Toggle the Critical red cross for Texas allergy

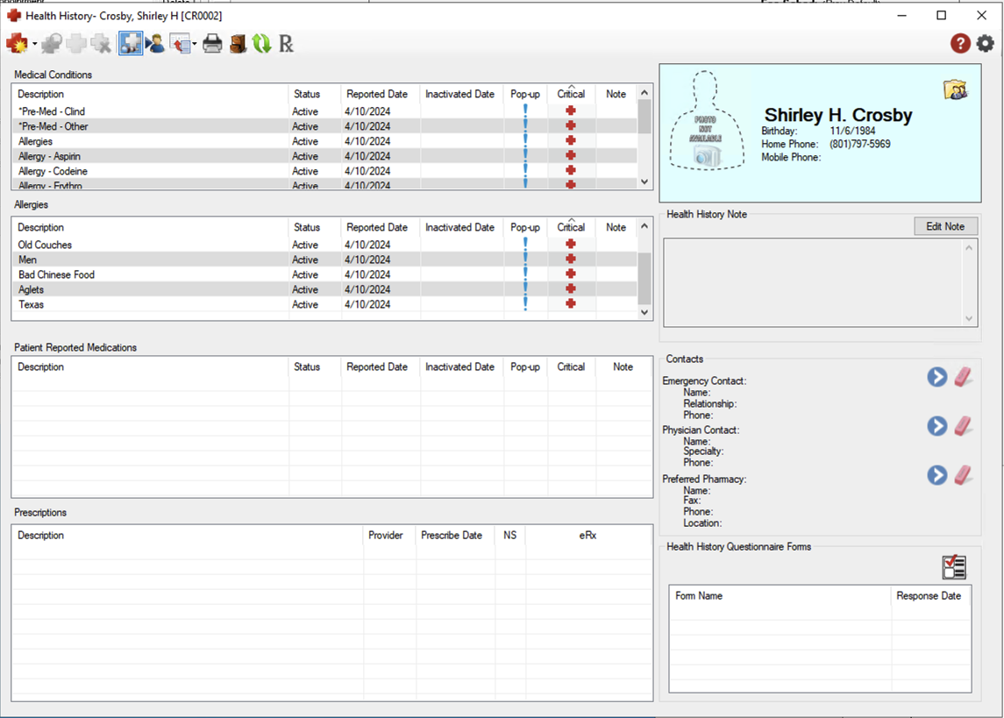point(571,304)
